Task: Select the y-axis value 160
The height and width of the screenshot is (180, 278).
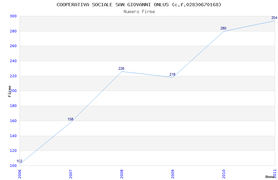Action: click(13, 121)
